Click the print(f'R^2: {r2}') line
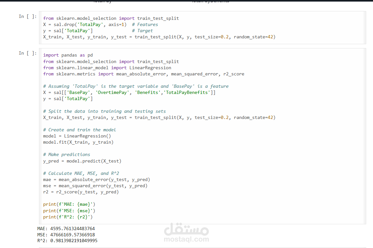Viewport: 373px width, 248px height. tap(68, 217)
